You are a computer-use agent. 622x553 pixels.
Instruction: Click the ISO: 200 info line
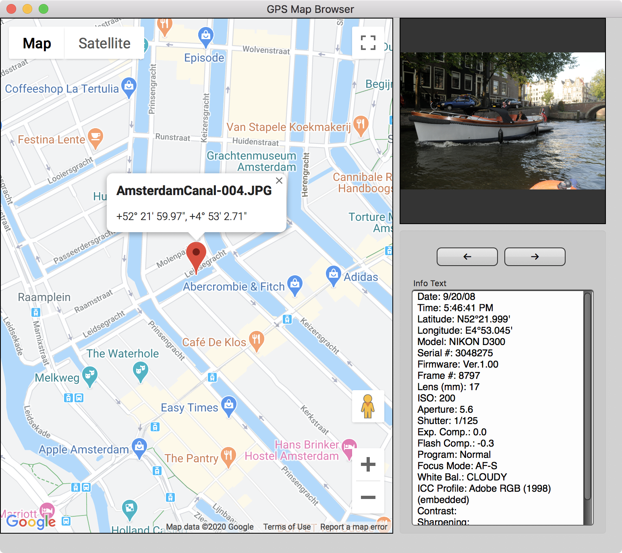tap(436, 398)
